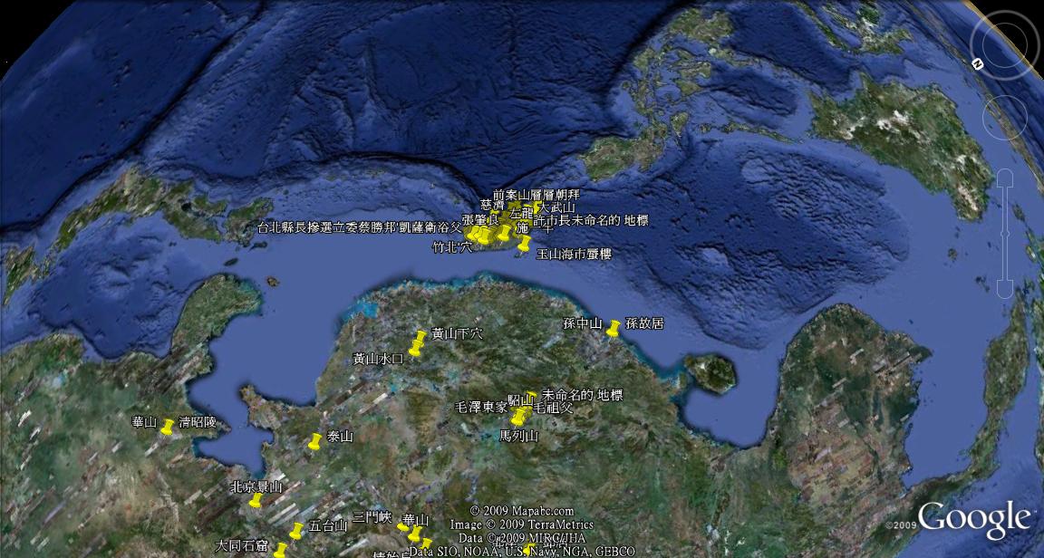This screenshot has height=558, width=1044.
Task: Click the 竹北穴 placemark label
Action: coord(452,247)
